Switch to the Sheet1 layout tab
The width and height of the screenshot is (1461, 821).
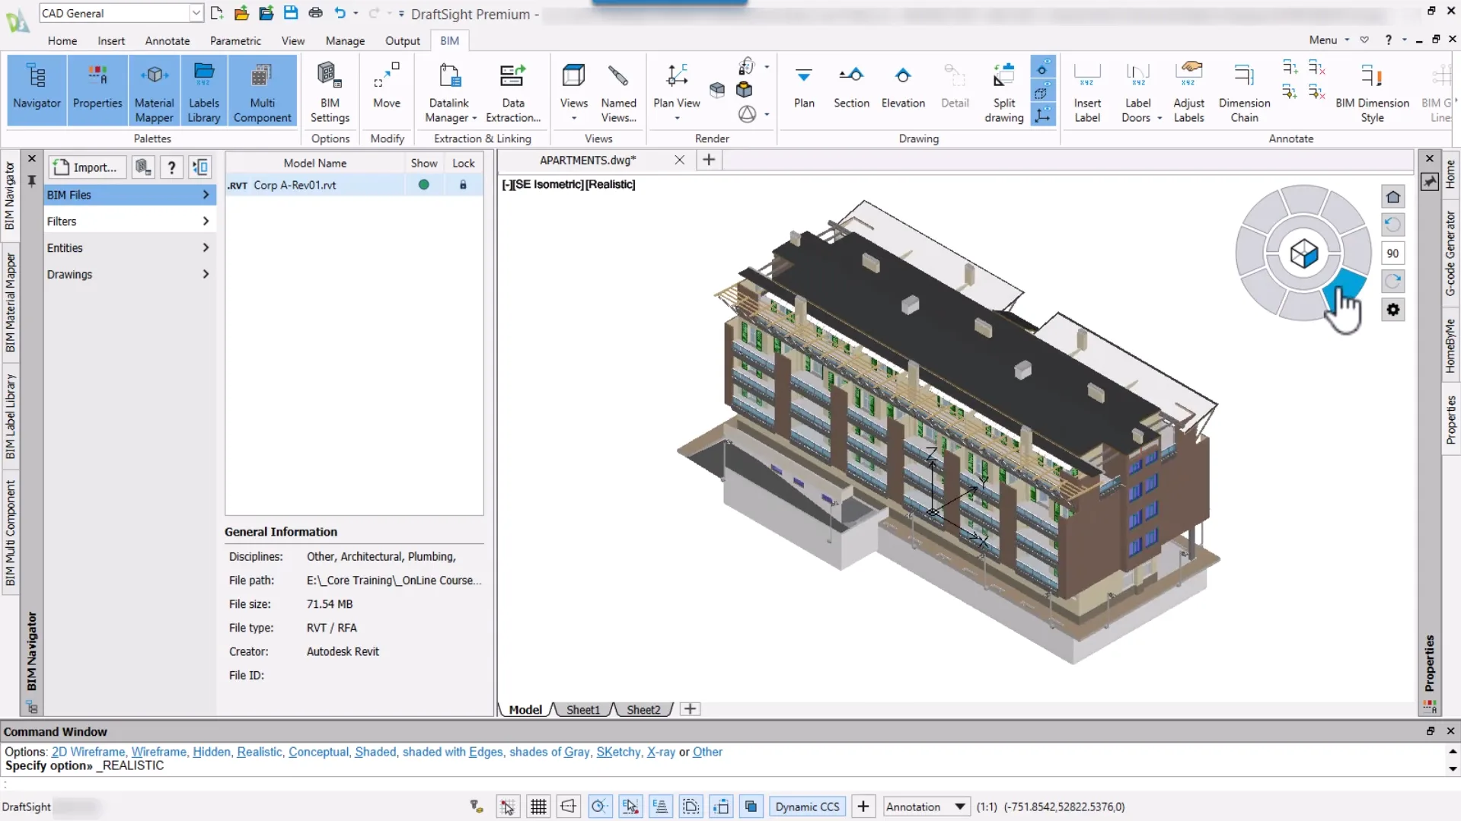[582, 710]
